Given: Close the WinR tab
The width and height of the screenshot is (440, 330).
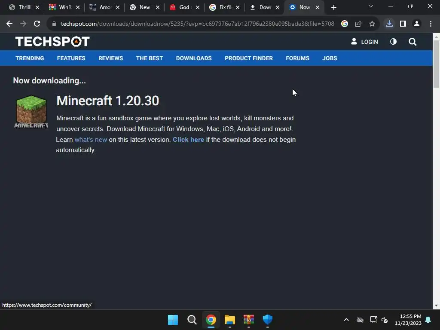Looking at the screenshot, I should [78, 8].
